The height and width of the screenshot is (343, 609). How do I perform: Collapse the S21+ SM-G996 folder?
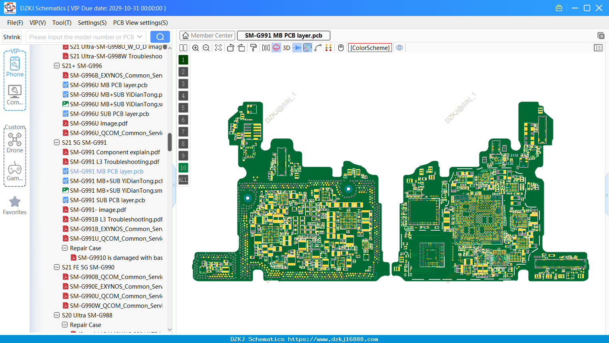57,66
